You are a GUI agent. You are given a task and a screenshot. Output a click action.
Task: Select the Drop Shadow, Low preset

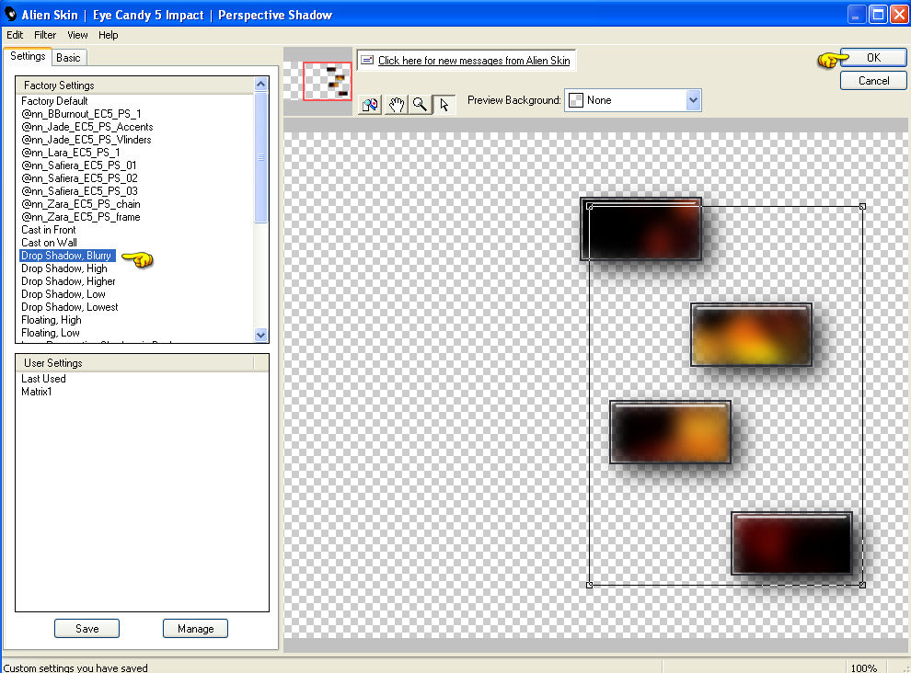63,294
